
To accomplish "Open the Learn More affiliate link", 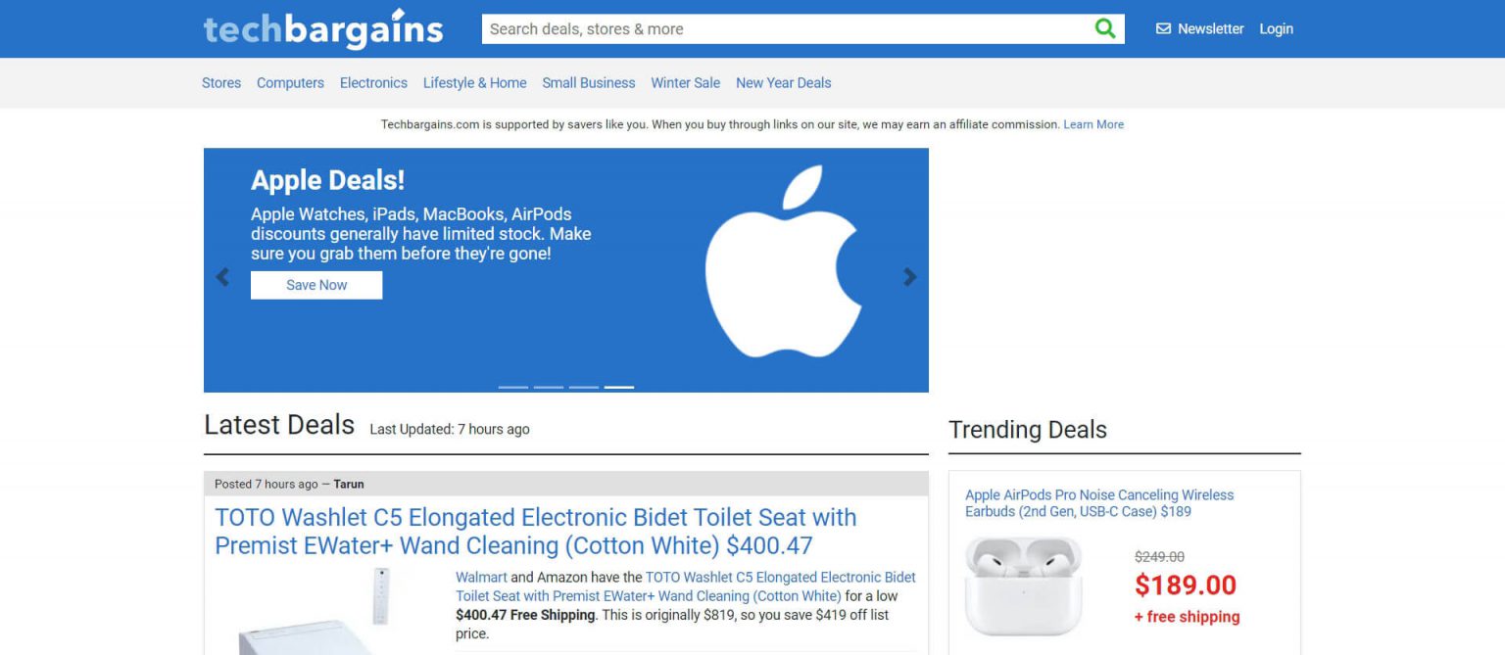I will 1093,124.
